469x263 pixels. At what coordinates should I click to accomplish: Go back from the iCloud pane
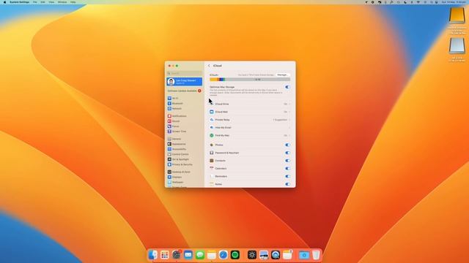[x=209, y=66]
